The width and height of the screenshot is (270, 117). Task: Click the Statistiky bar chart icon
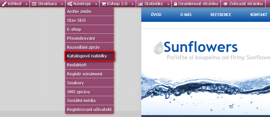(141, 4)
